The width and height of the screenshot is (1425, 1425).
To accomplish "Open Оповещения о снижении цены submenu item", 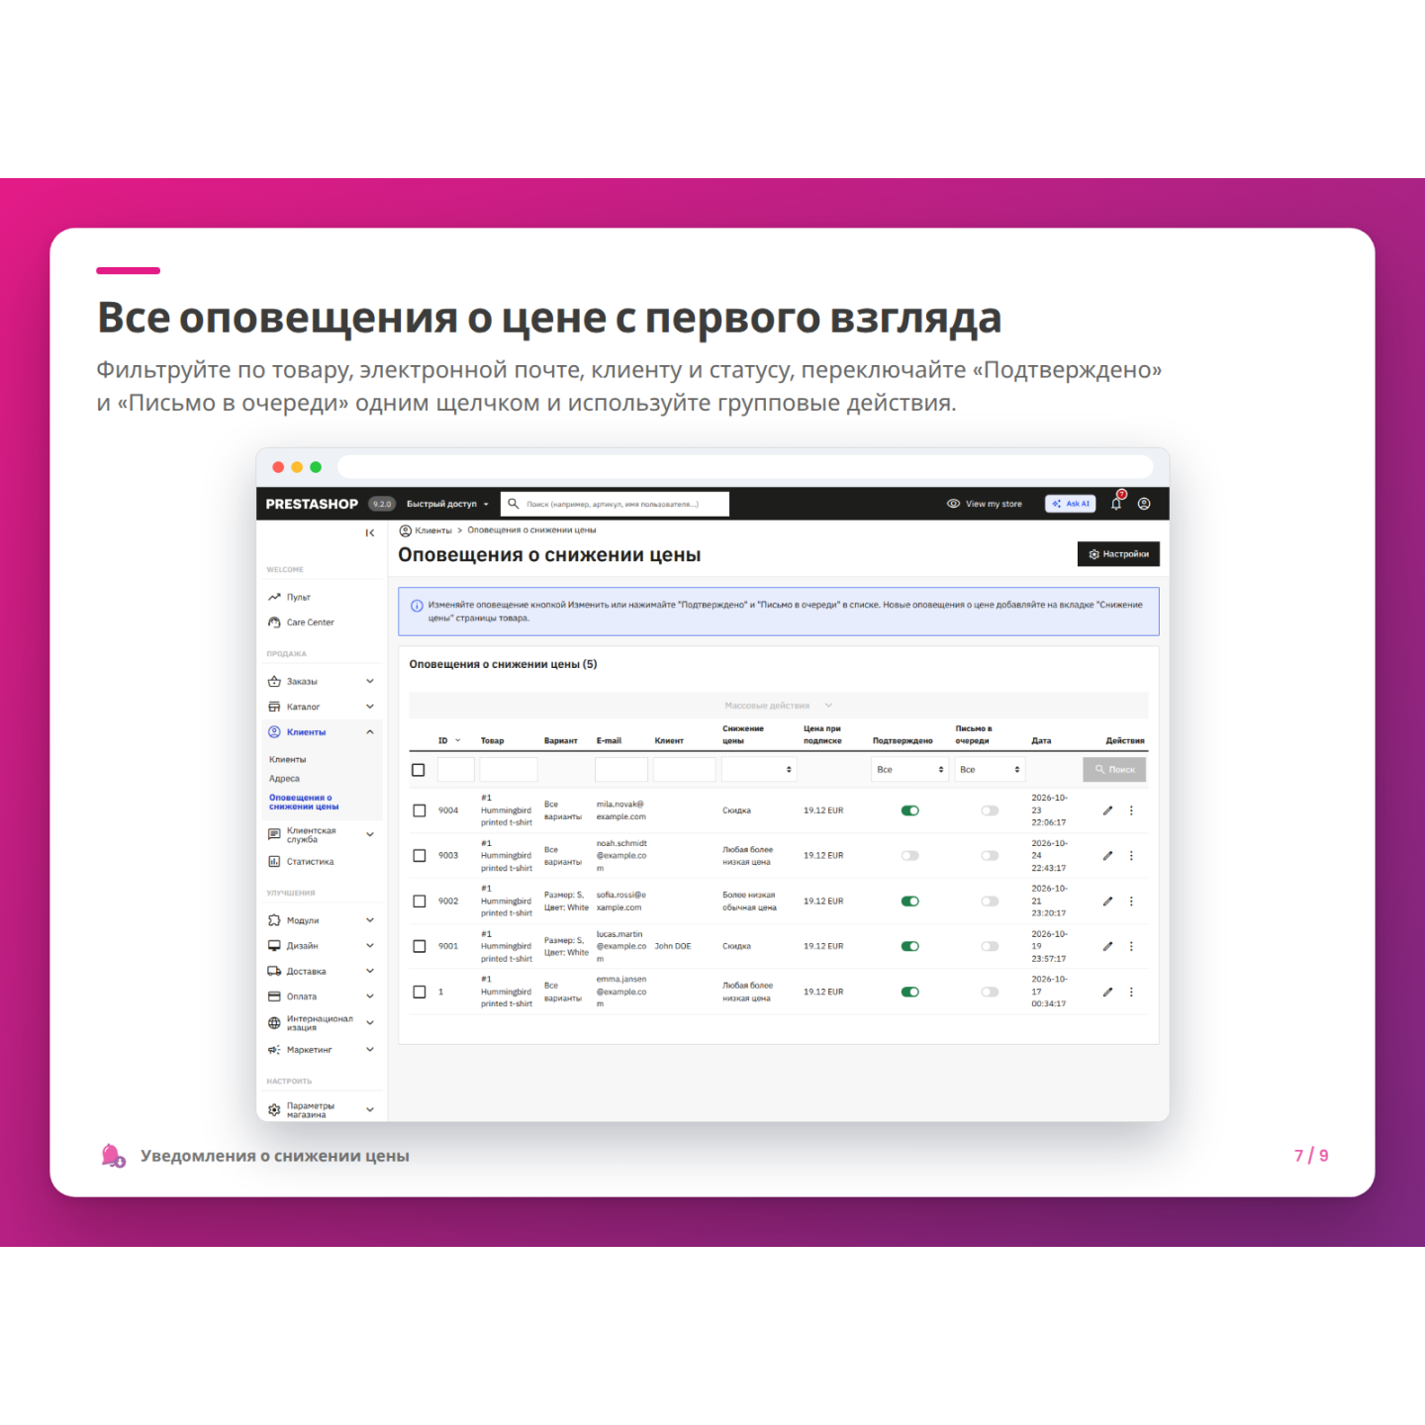I will click(x=304, y=802).
